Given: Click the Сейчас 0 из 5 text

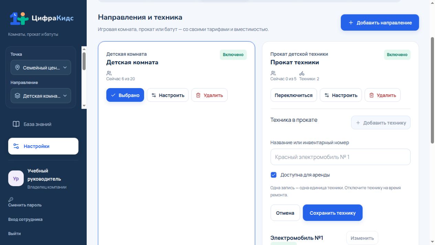Looking at the screenshot, I should [x=283, y=79].
